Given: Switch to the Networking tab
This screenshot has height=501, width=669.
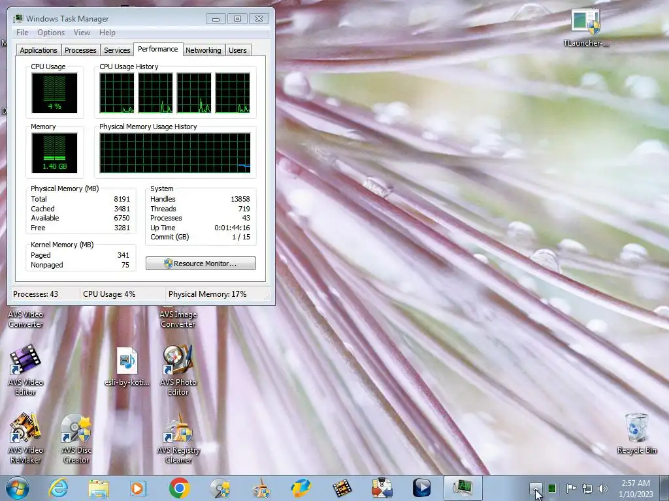Looking at the screenshot, I should (x=203, y=50).
